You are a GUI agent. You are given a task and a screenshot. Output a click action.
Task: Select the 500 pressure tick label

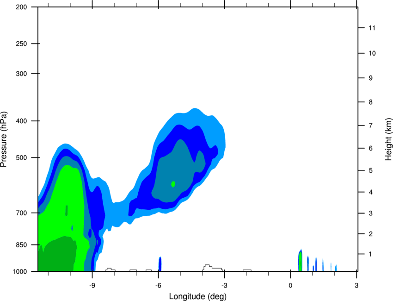(21, 157)
